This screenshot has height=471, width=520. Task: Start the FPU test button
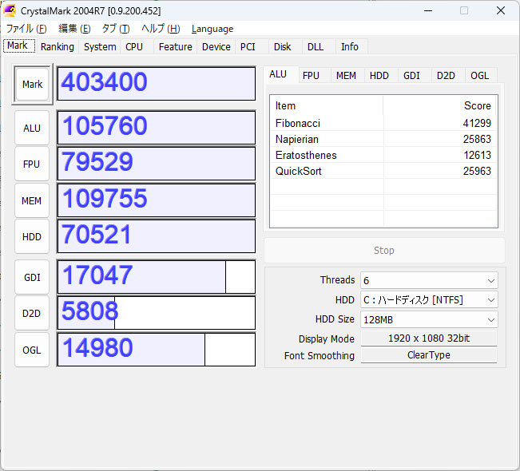32,164
